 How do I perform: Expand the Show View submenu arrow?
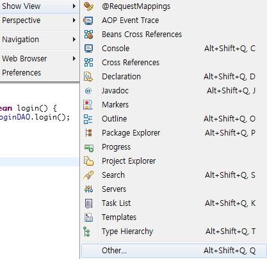(x=74, y=6)
